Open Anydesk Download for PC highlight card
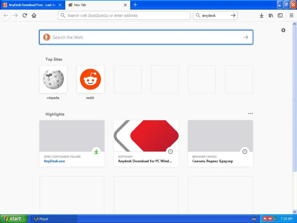The image size is (297, 223). 146,143
